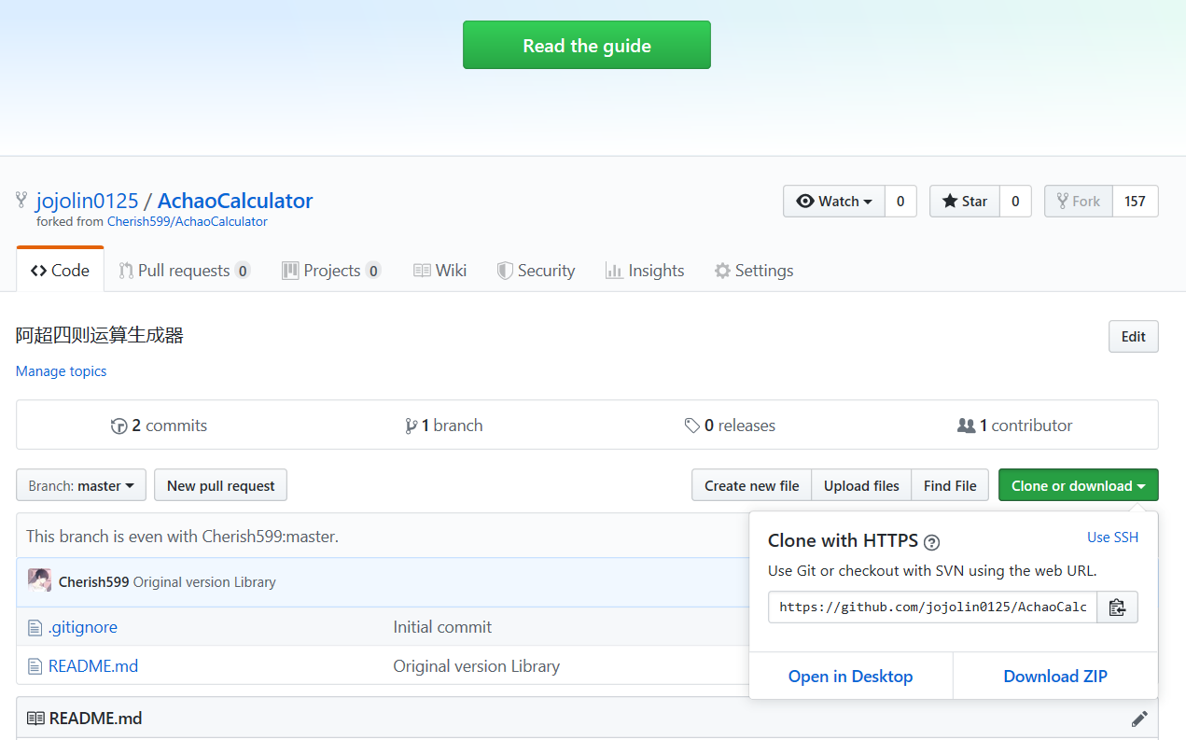1186x740 pixels.
Task: Click New pull request button
Action: (x=220, y=485)
